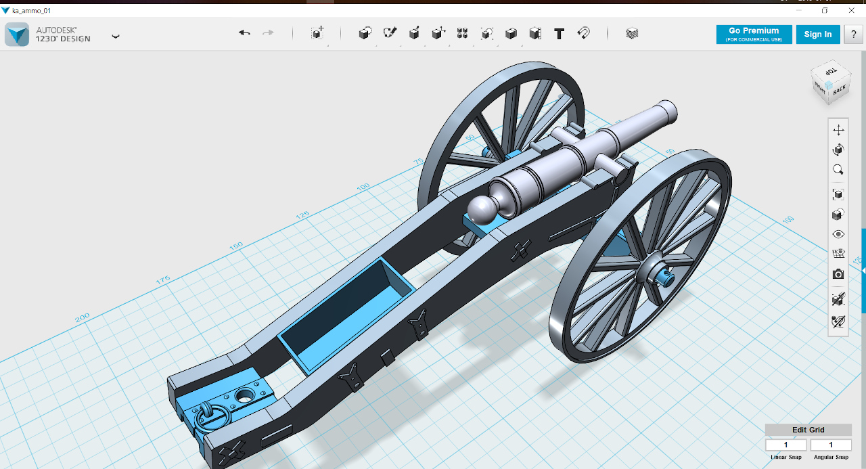Open the Pattern tools
Image resolution: width=866 pixels, height=469 pixels.
(x=463, y=33)
